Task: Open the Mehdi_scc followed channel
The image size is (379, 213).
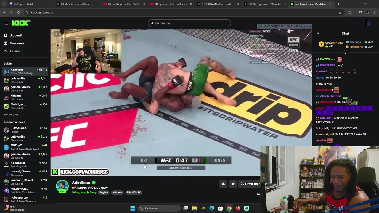Action: click(x=25, y=106)
